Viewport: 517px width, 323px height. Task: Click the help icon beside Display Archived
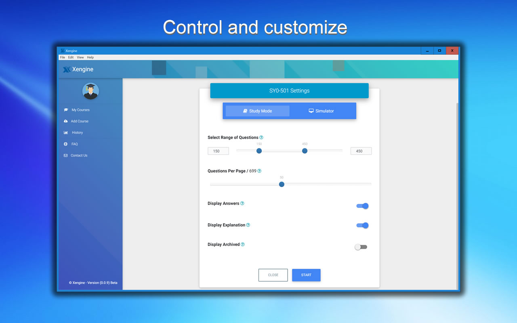click(x=242, y=244)
